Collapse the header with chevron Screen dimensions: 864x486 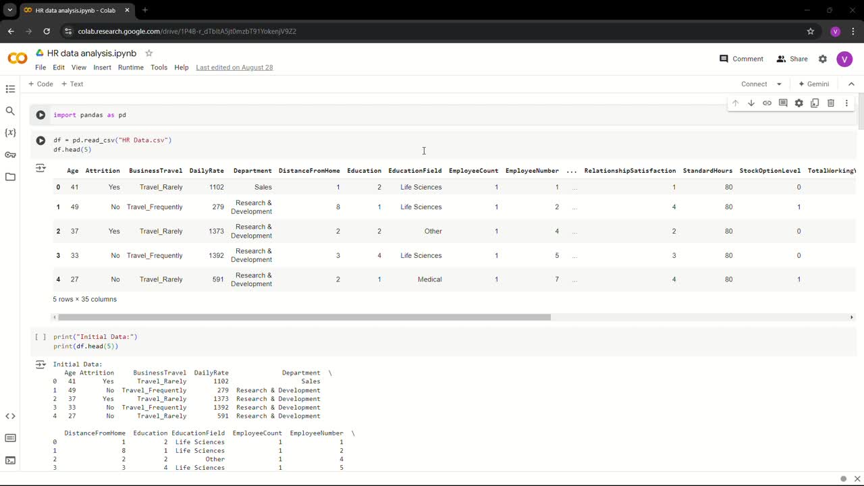pos(851,84)
